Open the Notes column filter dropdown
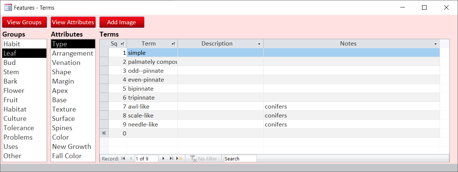 coord(436,44)
